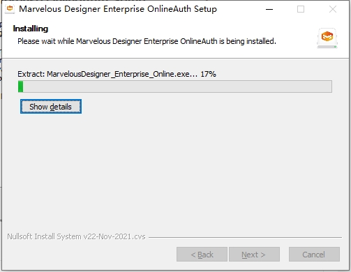
Task: Click the Marvelous Designer title bar icon
Action: click(10, 9)
